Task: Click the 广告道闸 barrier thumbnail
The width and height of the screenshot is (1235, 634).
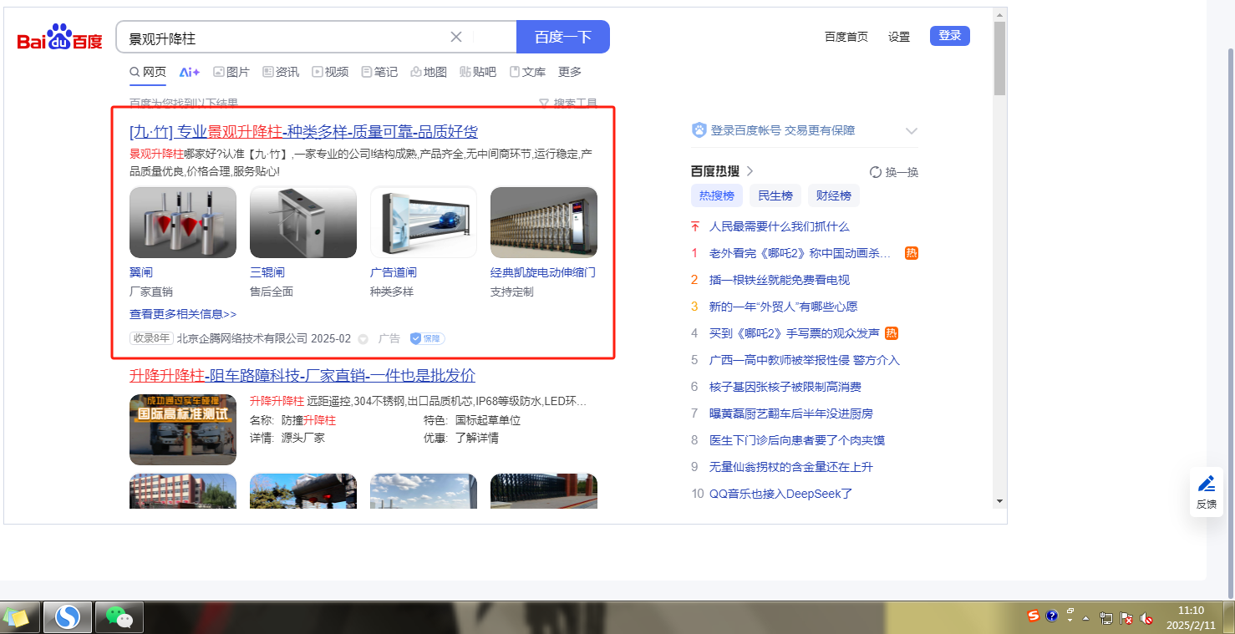Action: (424, 222)
